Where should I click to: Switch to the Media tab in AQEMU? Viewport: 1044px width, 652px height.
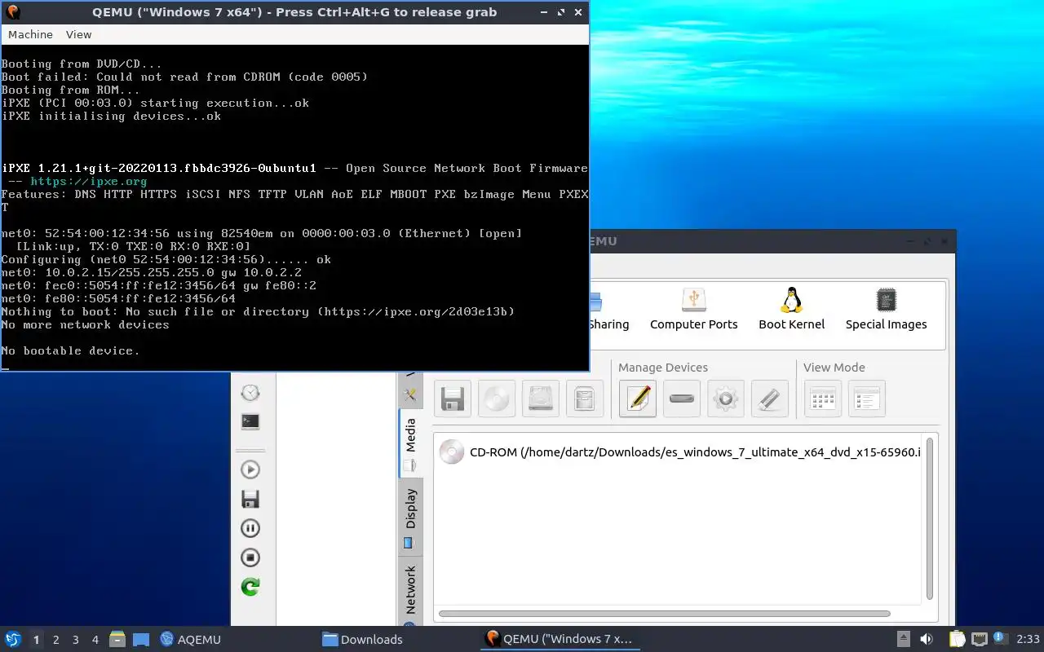[410, 443]
